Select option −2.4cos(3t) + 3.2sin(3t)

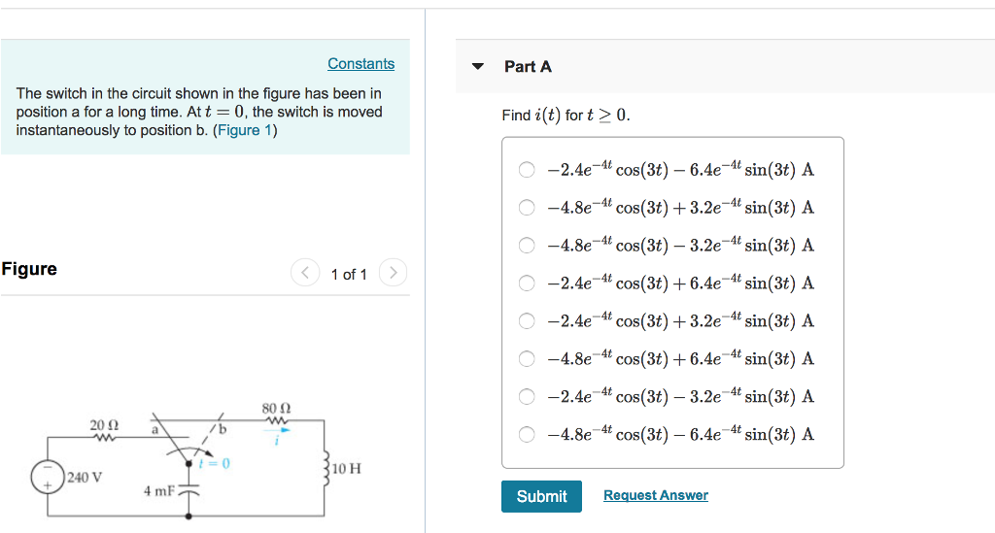tap(527, 320)
